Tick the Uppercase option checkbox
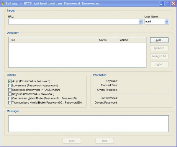Viewport: 177px width, 147px height. [x=10, y=90]
